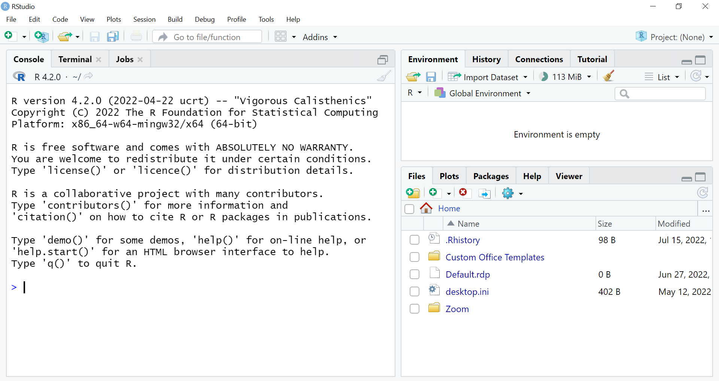Switch to the Plots tab

[449, 176]
